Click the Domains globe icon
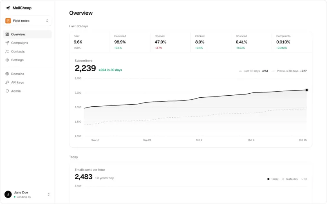The image size is (327, 204). click(x=7, y=74)
